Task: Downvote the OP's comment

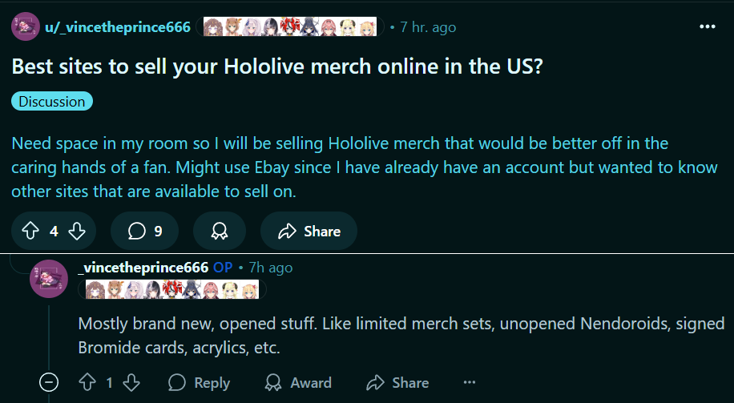Action: pos(132,383)
